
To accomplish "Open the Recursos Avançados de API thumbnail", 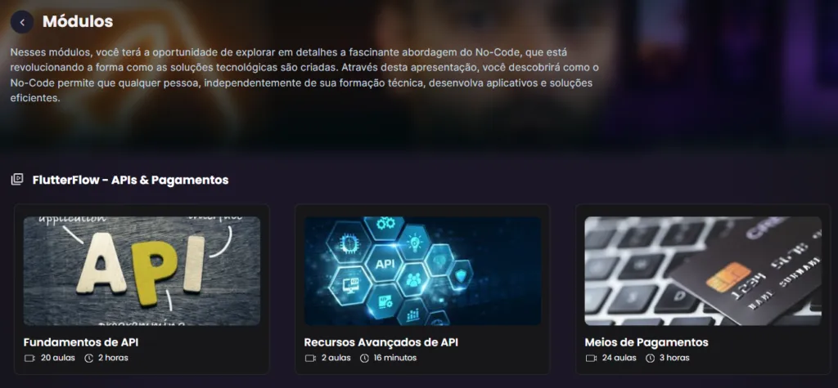I will coord(422,271).
